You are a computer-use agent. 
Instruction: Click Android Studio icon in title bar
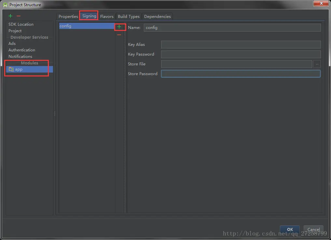click(x=5, y=5)
